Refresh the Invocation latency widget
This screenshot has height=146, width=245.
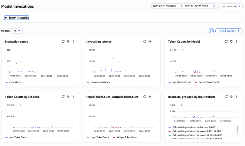pos(145,42)
